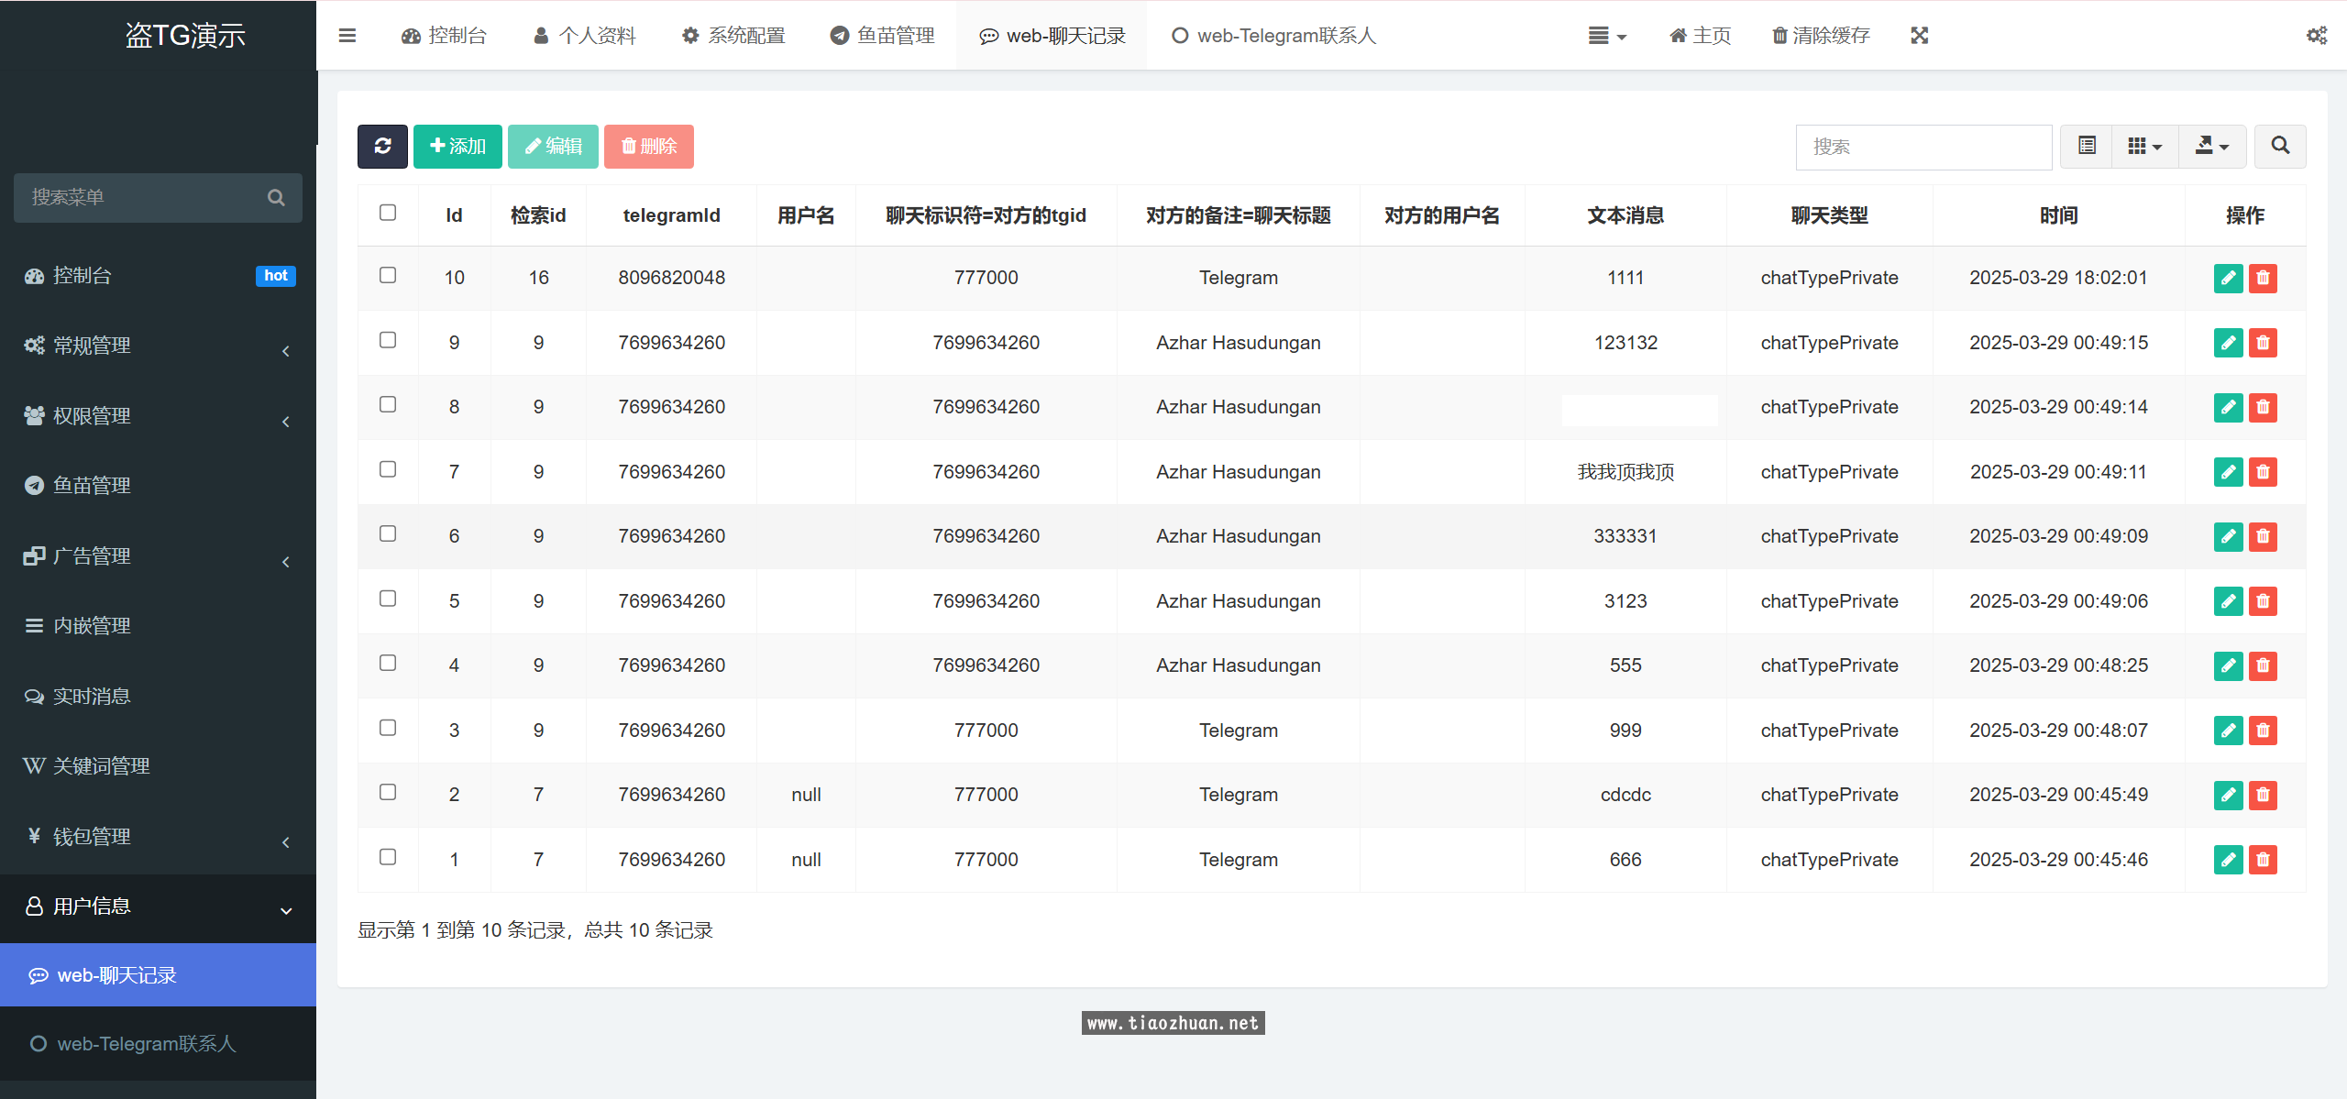The height and width of the screenshot is (1099, 2347).
Task: Switch to the web-Telegram联系人 tab
Action: pos(1273,35)
